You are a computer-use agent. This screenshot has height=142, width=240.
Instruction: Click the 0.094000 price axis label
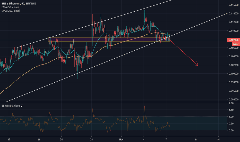[x=234, y=99]
